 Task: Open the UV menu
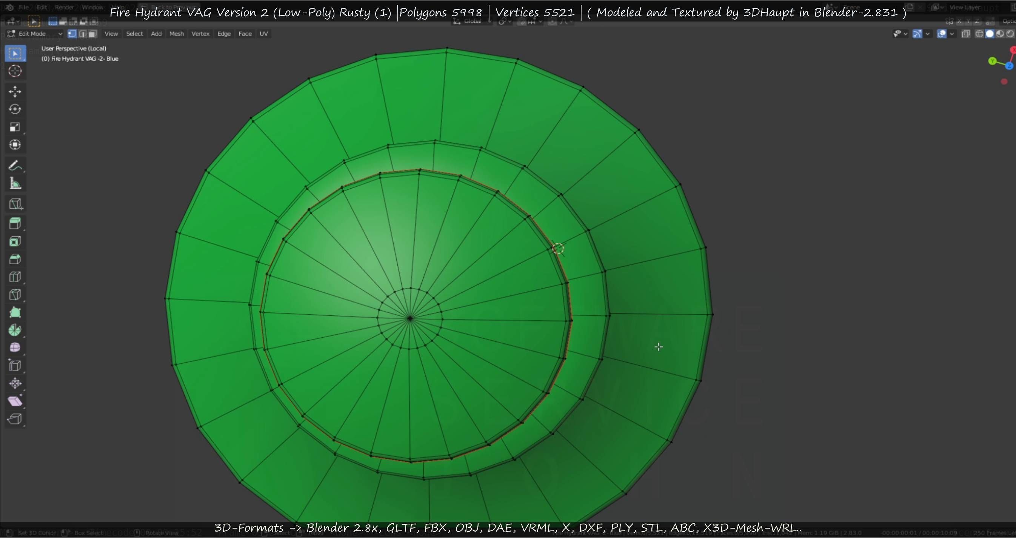tap(263, 34)
